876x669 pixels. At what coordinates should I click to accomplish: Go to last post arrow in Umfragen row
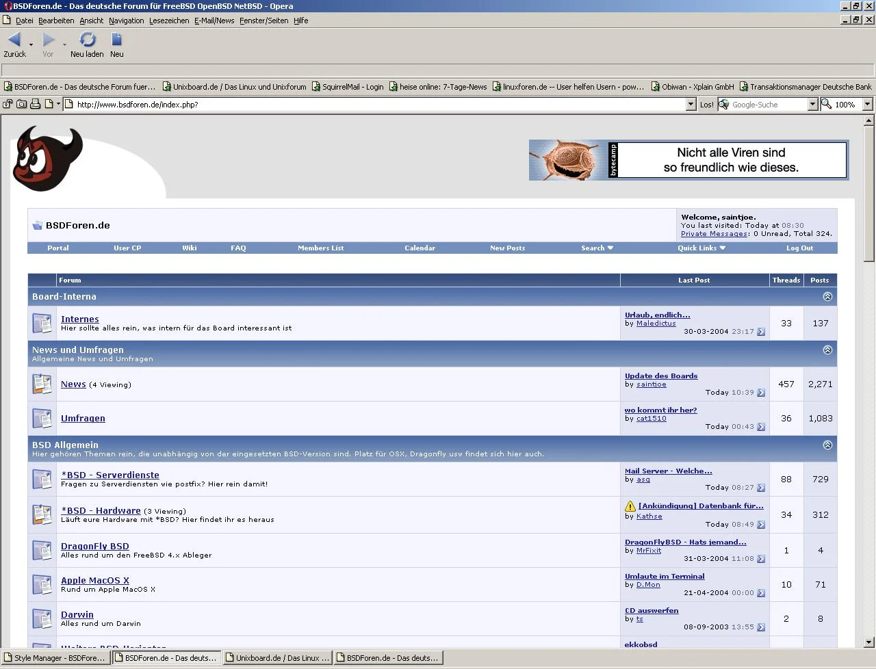761,427
